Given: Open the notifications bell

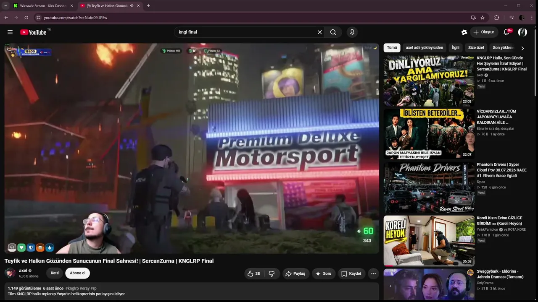Looking at the screenshot, I should point(507,32).
